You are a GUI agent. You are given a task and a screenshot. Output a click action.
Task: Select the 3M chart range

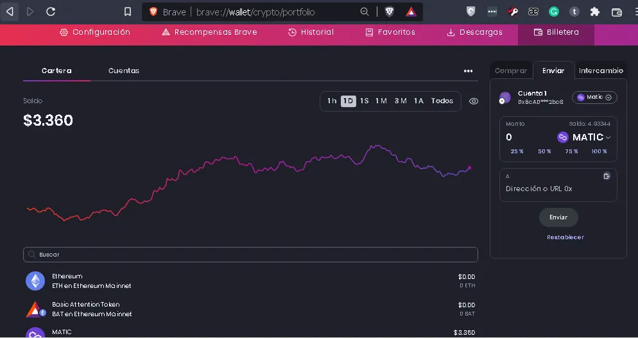401,101
